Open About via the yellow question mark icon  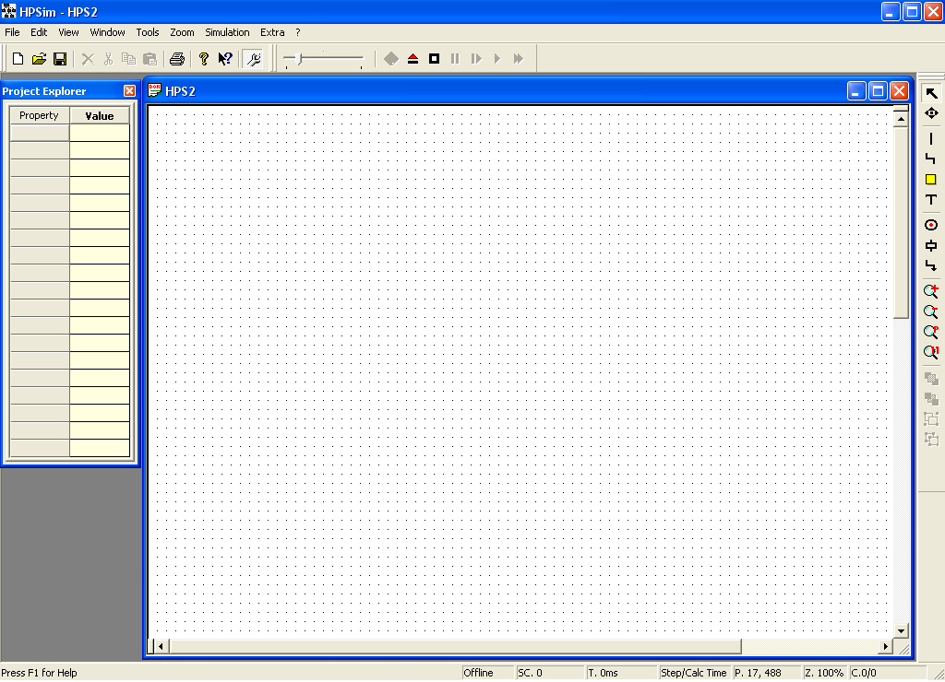[204, 58]
